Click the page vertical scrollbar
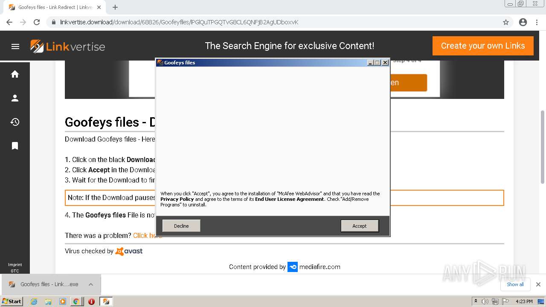This screenshot has width=546, height=307. (543, 147)
